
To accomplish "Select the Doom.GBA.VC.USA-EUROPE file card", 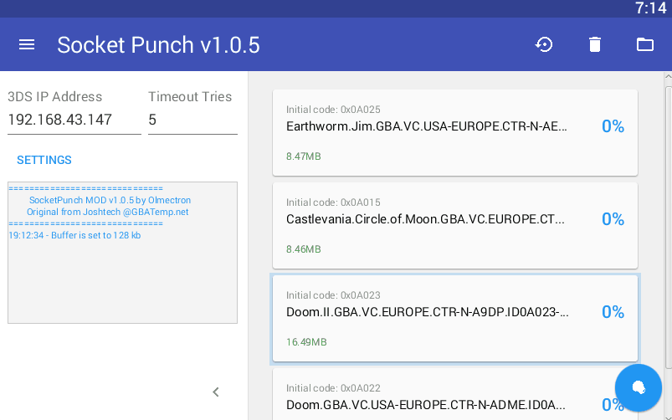I will pyautogui.click(x=455, y=394).
